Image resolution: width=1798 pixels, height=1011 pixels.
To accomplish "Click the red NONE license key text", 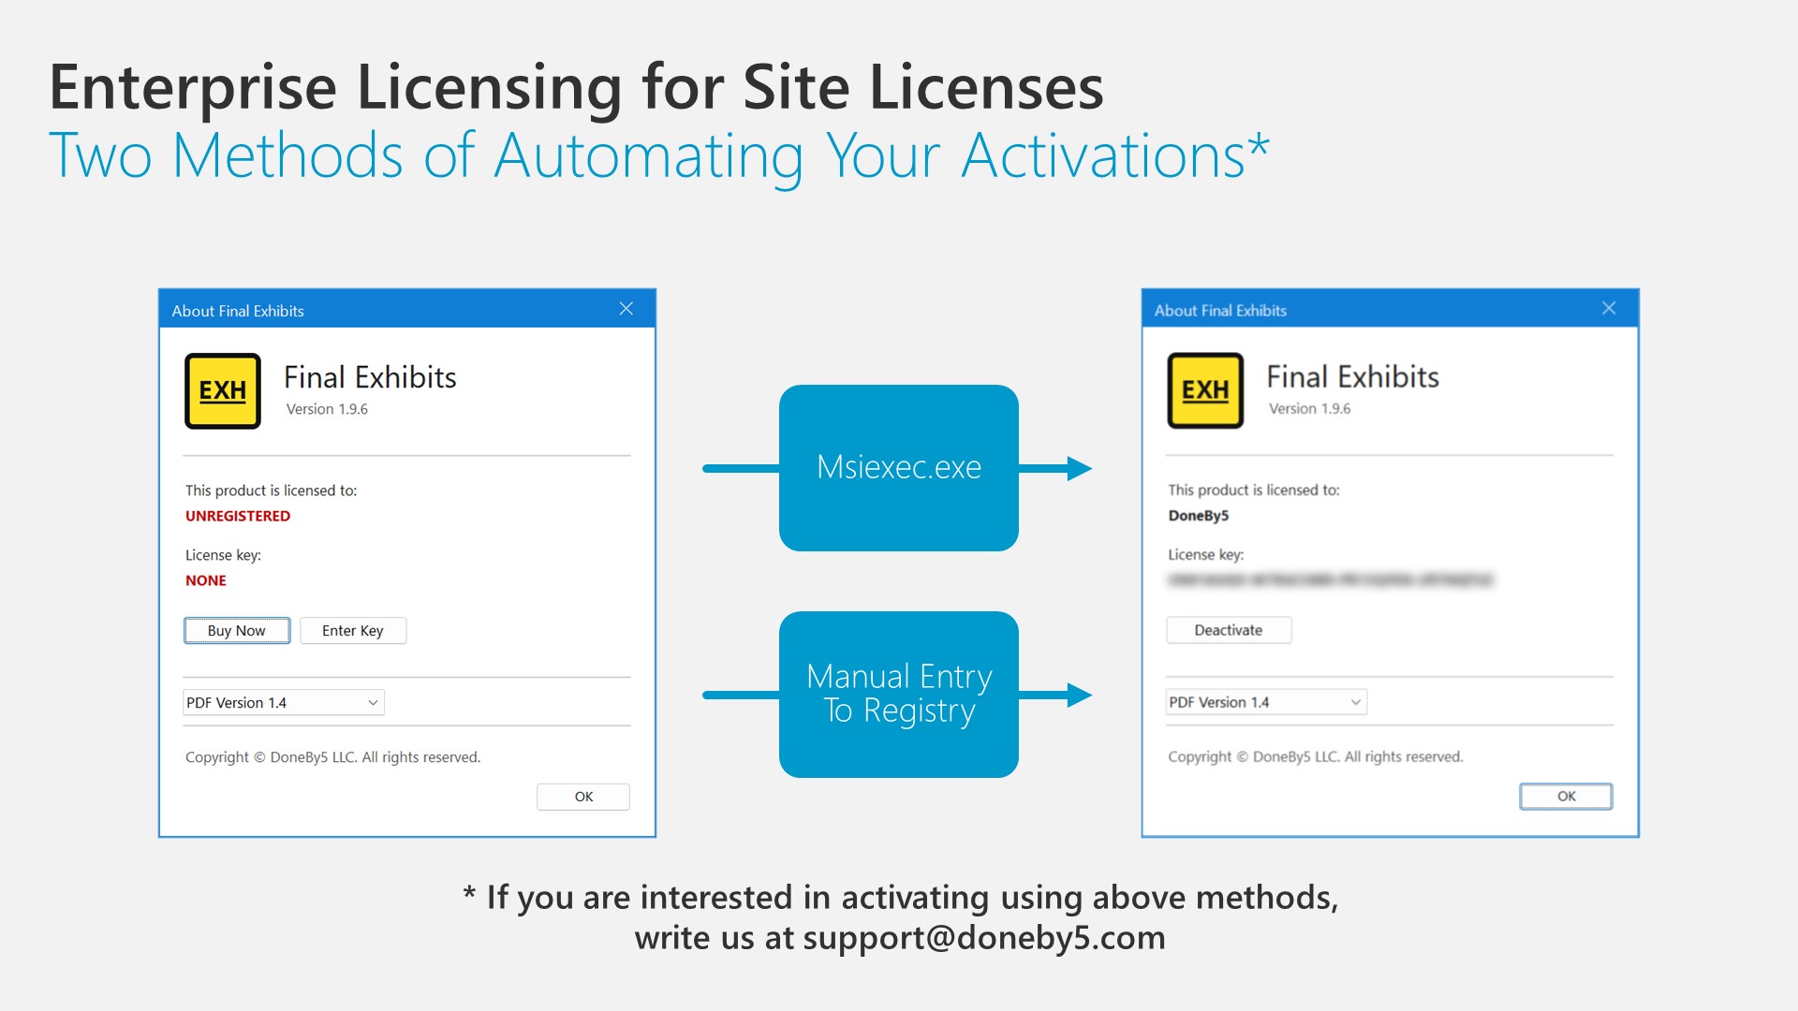I will point(206,580).
